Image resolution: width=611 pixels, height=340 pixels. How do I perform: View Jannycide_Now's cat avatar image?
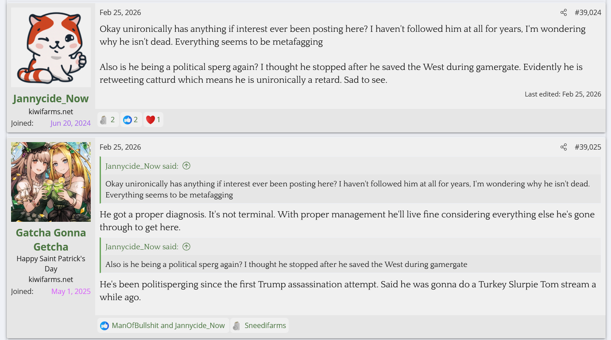coord(51,47)
